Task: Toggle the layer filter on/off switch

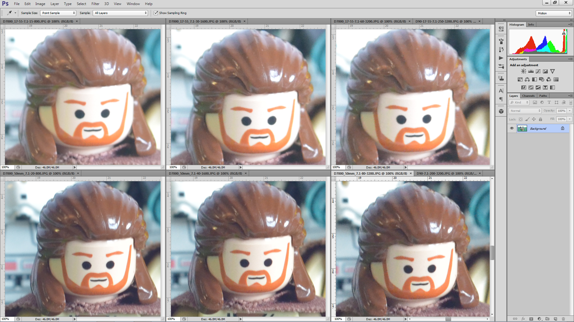Action: (x=571, y=102)
